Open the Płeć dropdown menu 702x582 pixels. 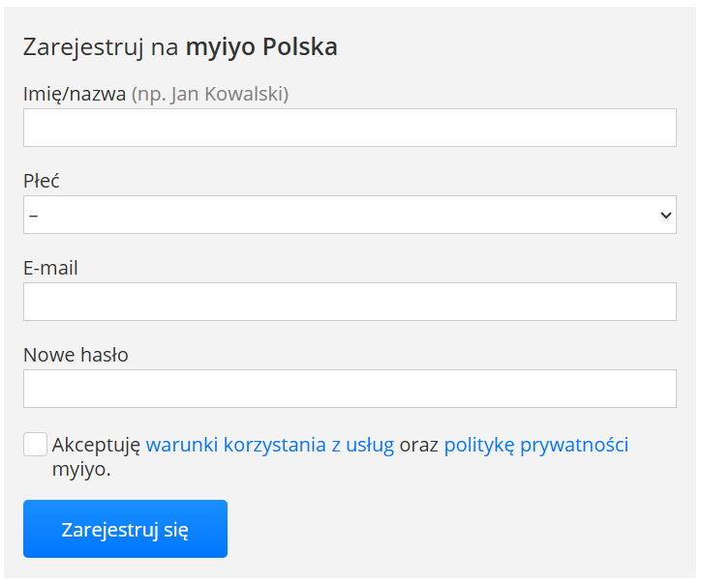[350, 215]
